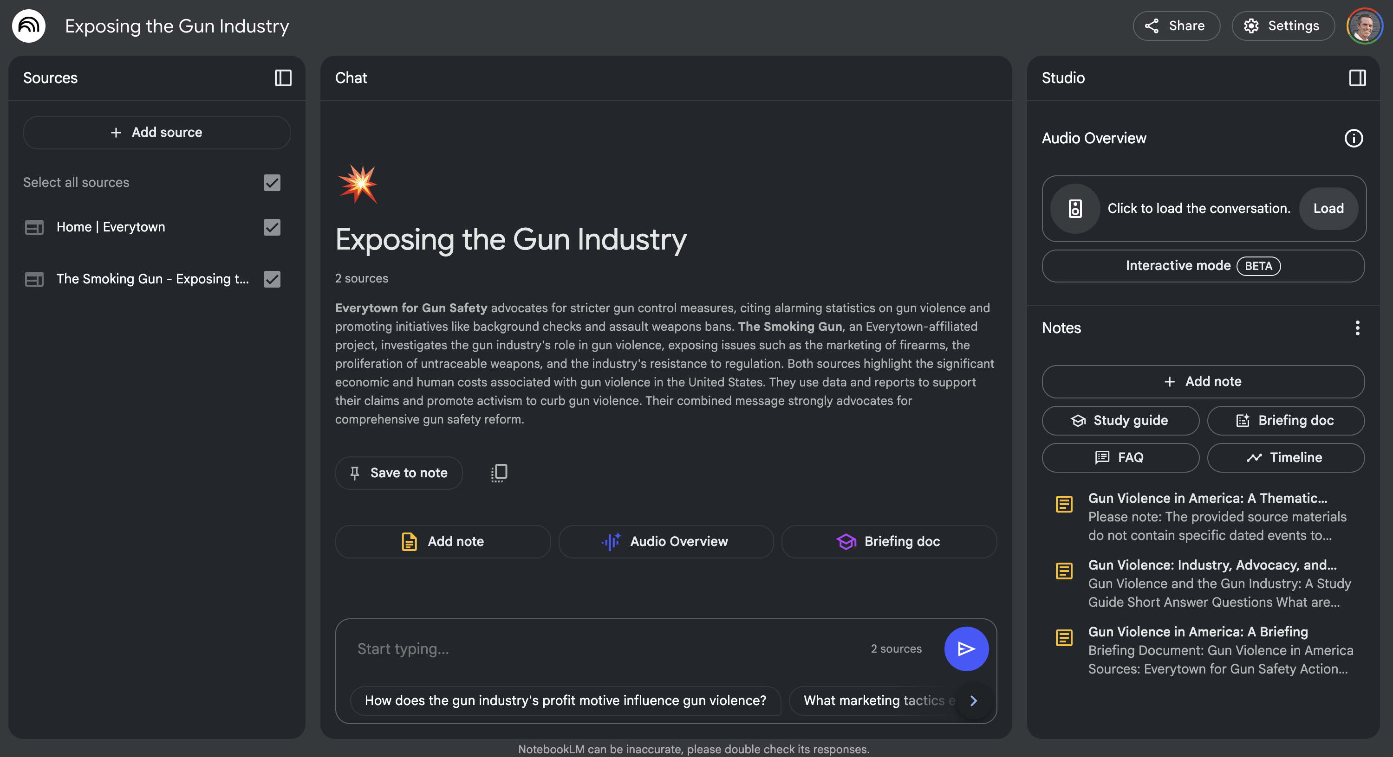Generate a Timeline in Studio
Image resolution: width=1393 pixels, height=757 pixels.
(x=1285, y=458)
